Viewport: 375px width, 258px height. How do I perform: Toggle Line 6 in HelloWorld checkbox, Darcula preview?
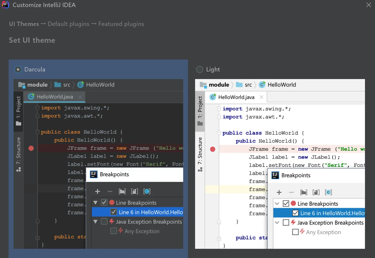click(x=113, y=212)
